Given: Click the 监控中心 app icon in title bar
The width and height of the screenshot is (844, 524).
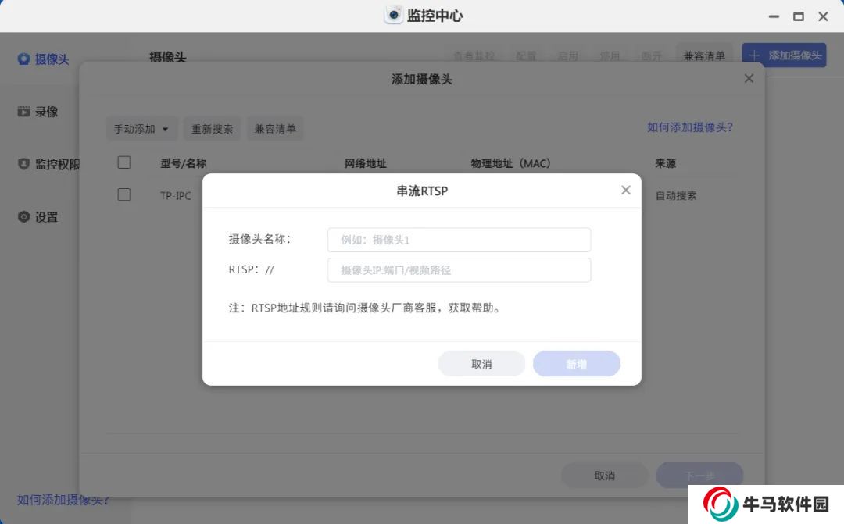Looking at the screenshot, I should click(x=394, y=16).
